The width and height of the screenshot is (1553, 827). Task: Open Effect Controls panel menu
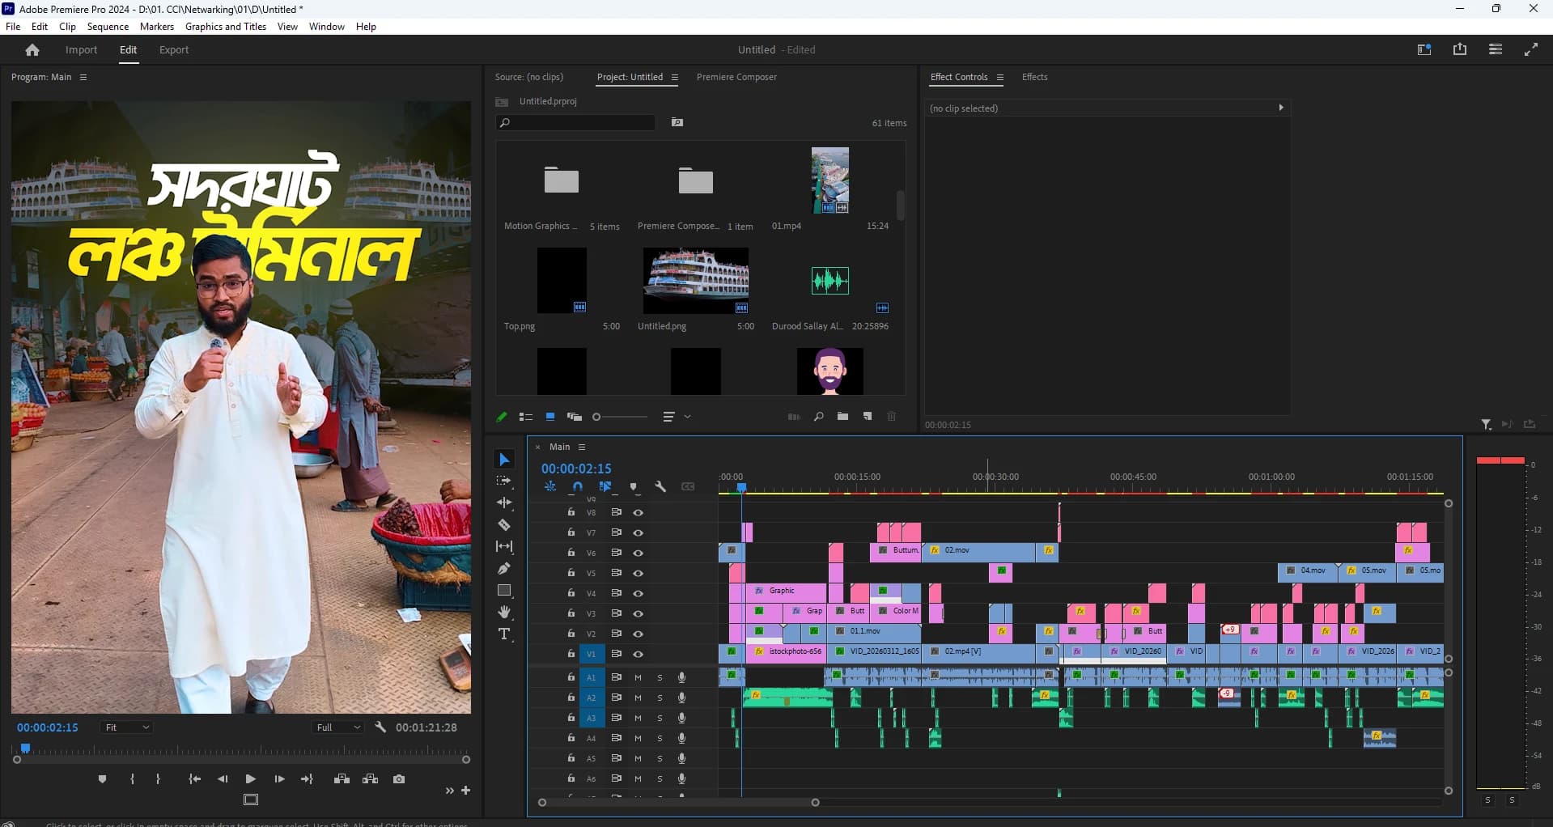click(x=1000, y=78)
